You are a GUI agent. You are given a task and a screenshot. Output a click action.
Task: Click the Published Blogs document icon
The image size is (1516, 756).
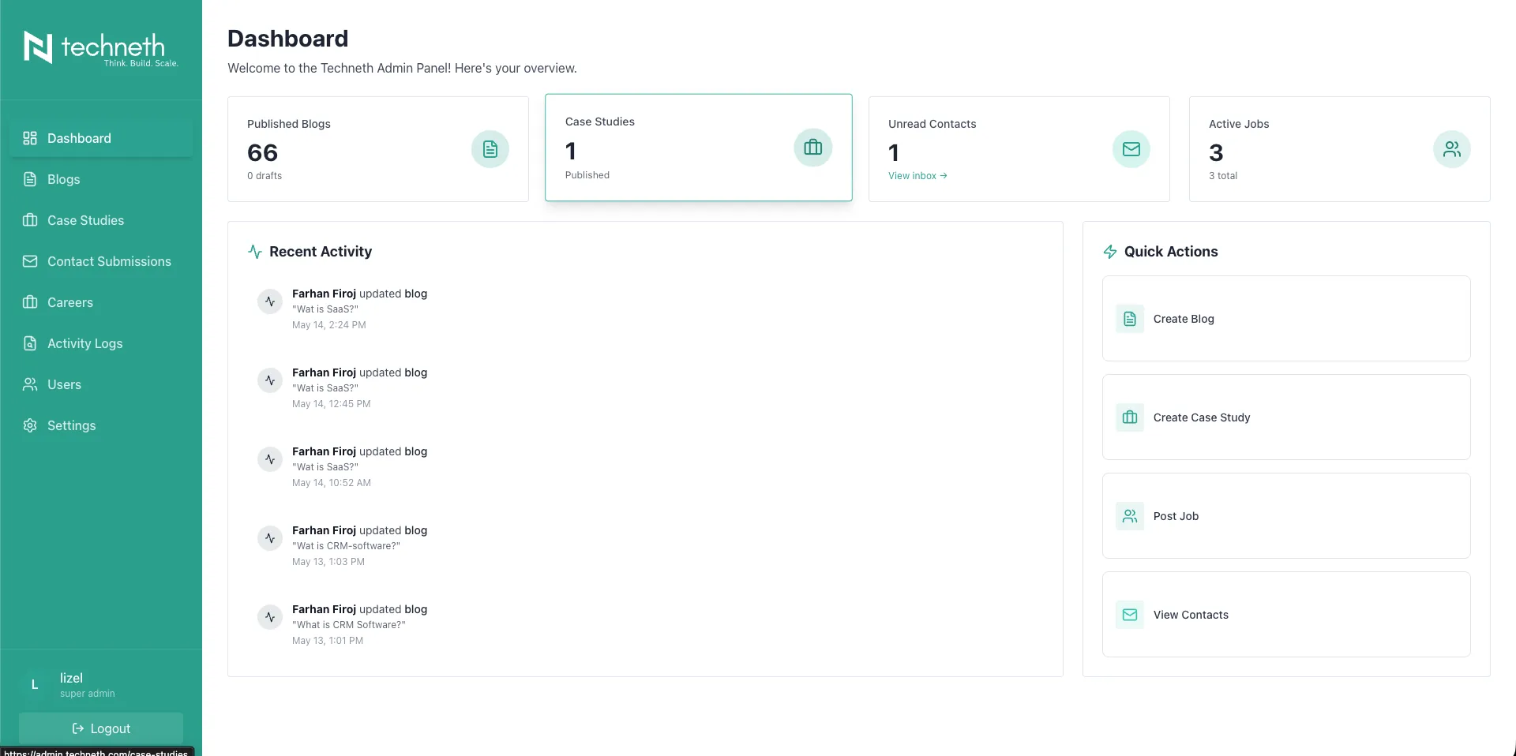pos(490,149)
